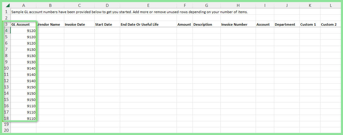Select the 9130 cell in row 7
The height and width of the screenshot is (135, 343).
point(23,49)
